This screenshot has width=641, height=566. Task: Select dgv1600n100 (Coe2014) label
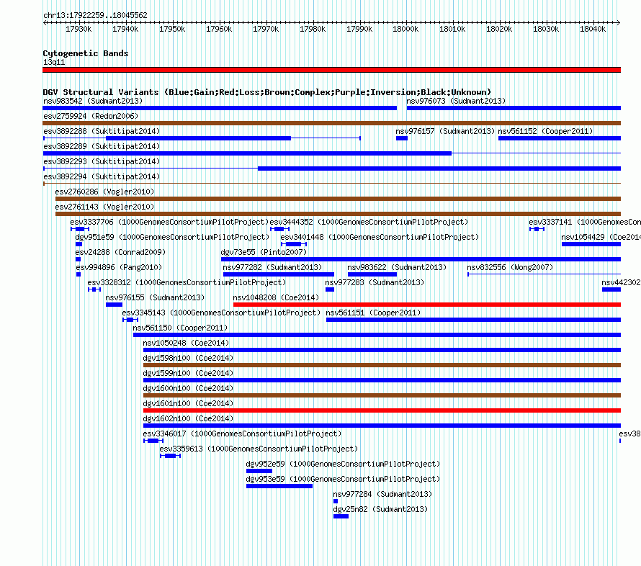click(x=188, y=388)
